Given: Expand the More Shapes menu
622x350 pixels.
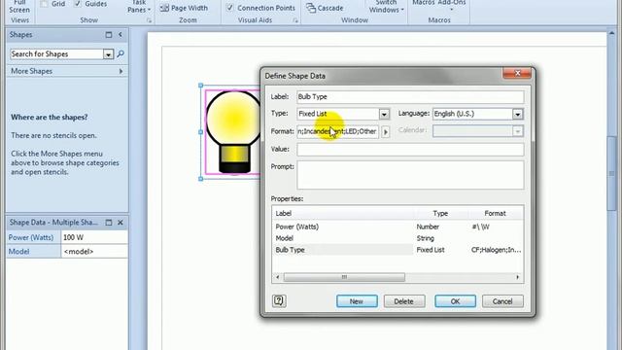Looking at the screenshot, I should tap(67, 71).
